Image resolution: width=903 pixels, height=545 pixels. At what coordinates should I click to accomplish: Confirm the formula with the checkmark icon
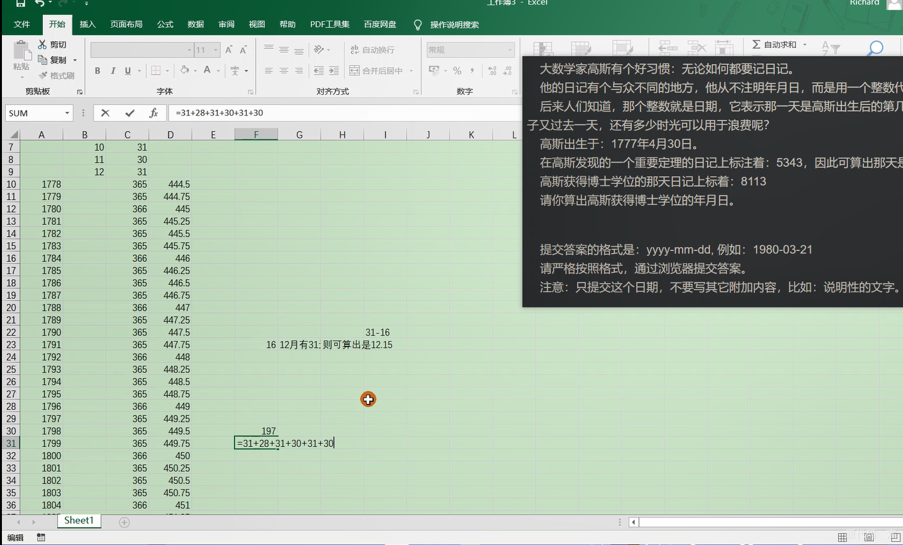129,113
